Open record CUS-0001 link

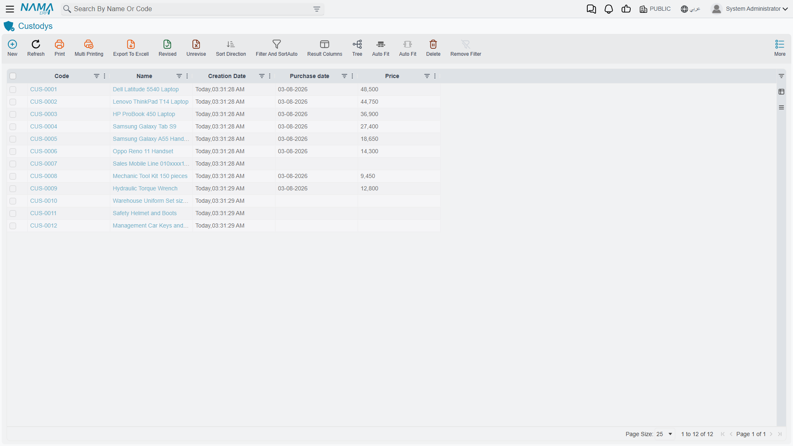[43, 89]
